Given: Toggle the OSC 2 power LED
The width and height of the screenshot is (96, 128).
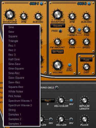Looking at the screenshot, I should pyautogui.click(x=89, y=4).
